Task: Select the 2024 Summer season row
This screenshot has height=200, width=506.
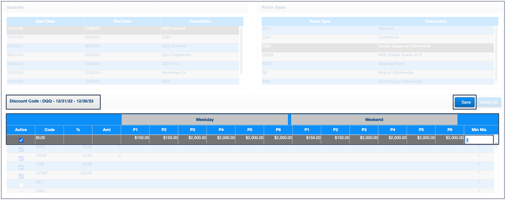Action: [122, 46]
